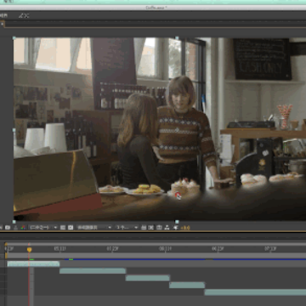
Task: Toggle the region of interest icon
Action: [63, 228]
